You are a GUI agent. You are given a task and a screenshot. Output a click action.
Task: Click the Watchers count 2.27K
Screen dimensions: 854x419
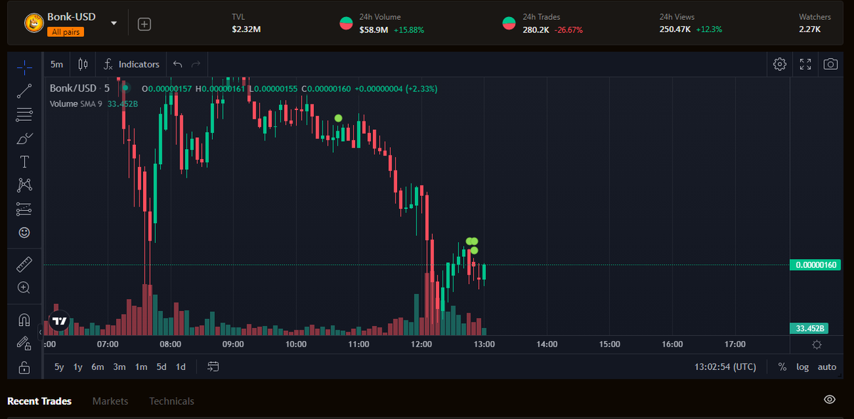pos(810,29)
